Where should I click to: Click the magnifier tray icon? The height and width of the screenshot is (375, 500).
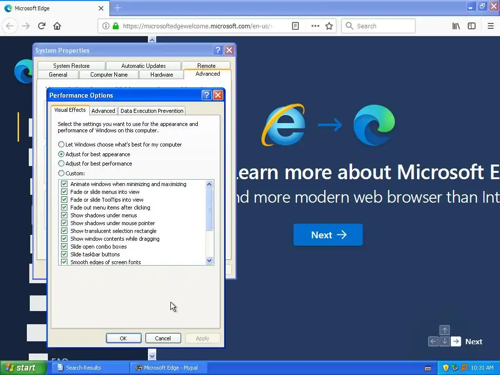464,368
